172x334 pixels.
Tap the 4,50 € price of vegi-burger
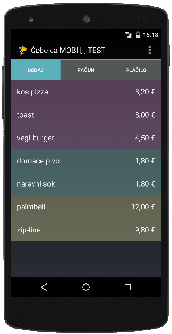(x=145, y=138)
